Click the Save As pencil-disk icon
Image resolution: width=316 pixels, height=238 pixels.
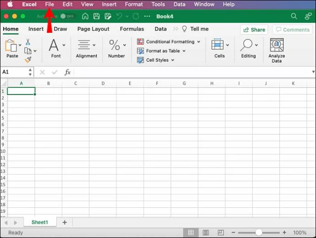(108, 16)
